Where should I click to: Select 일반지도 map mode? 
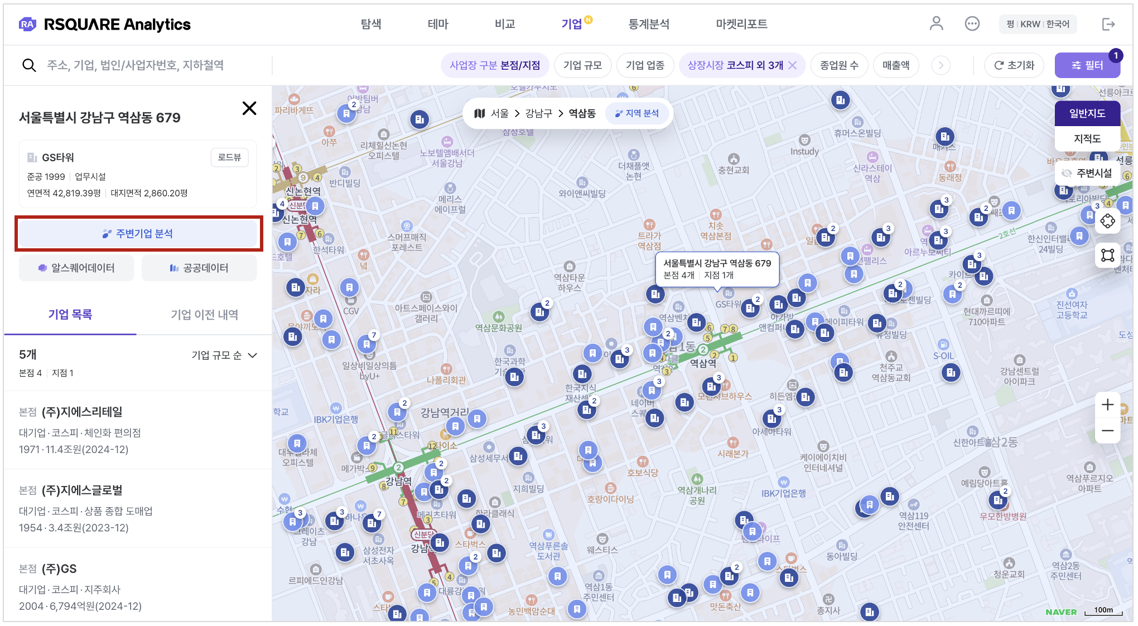click(x=1087, y=113)
